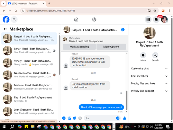This screenshot has height=130, width=173.
Task: Click the Facebook logo
Action: pos(6,19)
